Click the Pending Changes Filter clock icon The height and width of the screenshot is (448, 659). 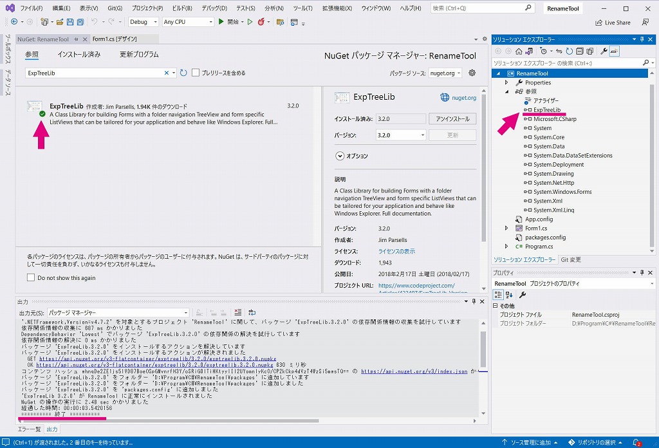pos(544,51)
